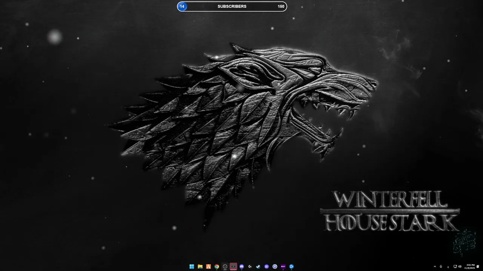Click the 150 subscriber goal number
Screen dimensions: 483x271
tap(281, 6)
